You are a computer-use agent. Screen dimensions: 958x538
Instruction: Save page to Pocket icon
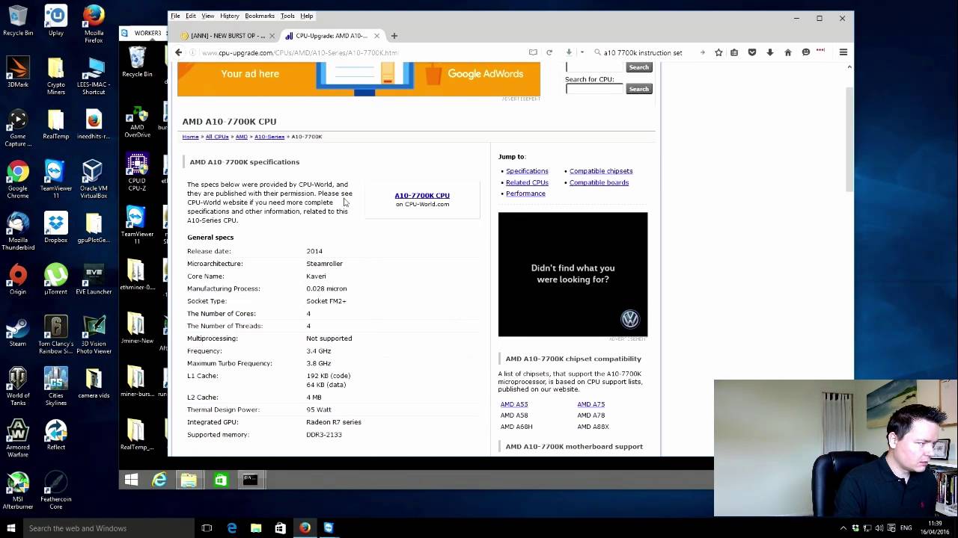(752, 52)
